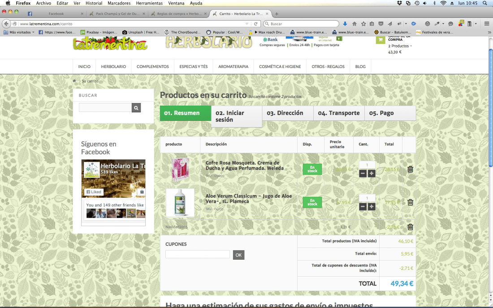Click the chat bubble icon in toolbar
Image resolution: width=493 pixels, height=308 pixels.
pyautogui.click(x=450, y=24)
